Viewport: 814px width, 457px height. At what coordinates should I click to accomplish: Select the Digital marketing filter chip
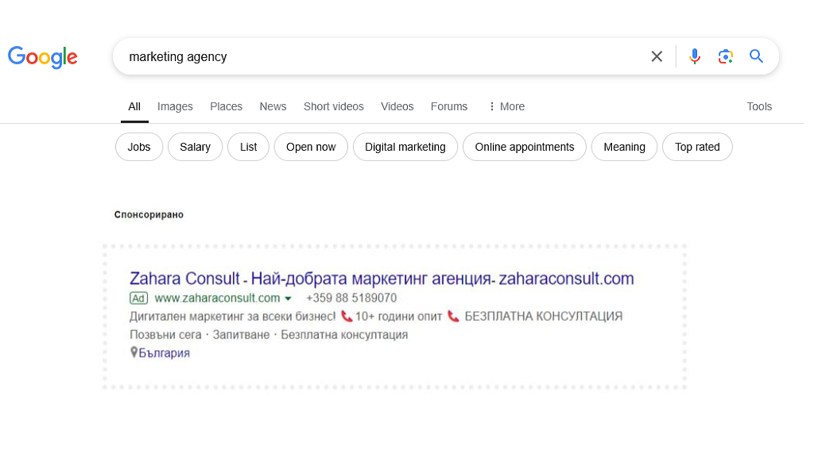(x=405, y=147)
